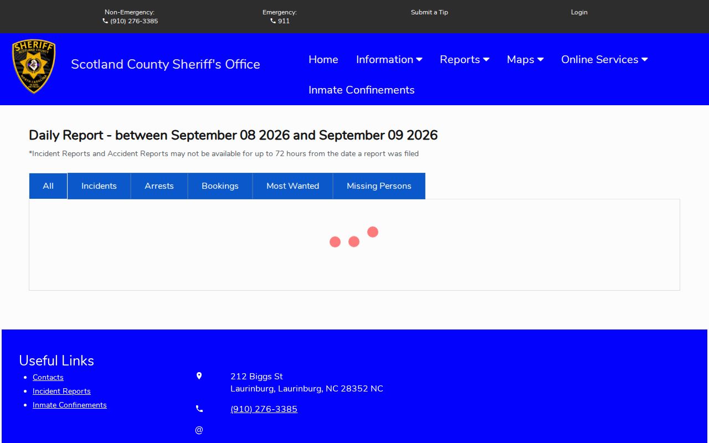Screen dimensions: 709x443
Task: Expand the Maps dropdown menu
Action: pos(525,59)
